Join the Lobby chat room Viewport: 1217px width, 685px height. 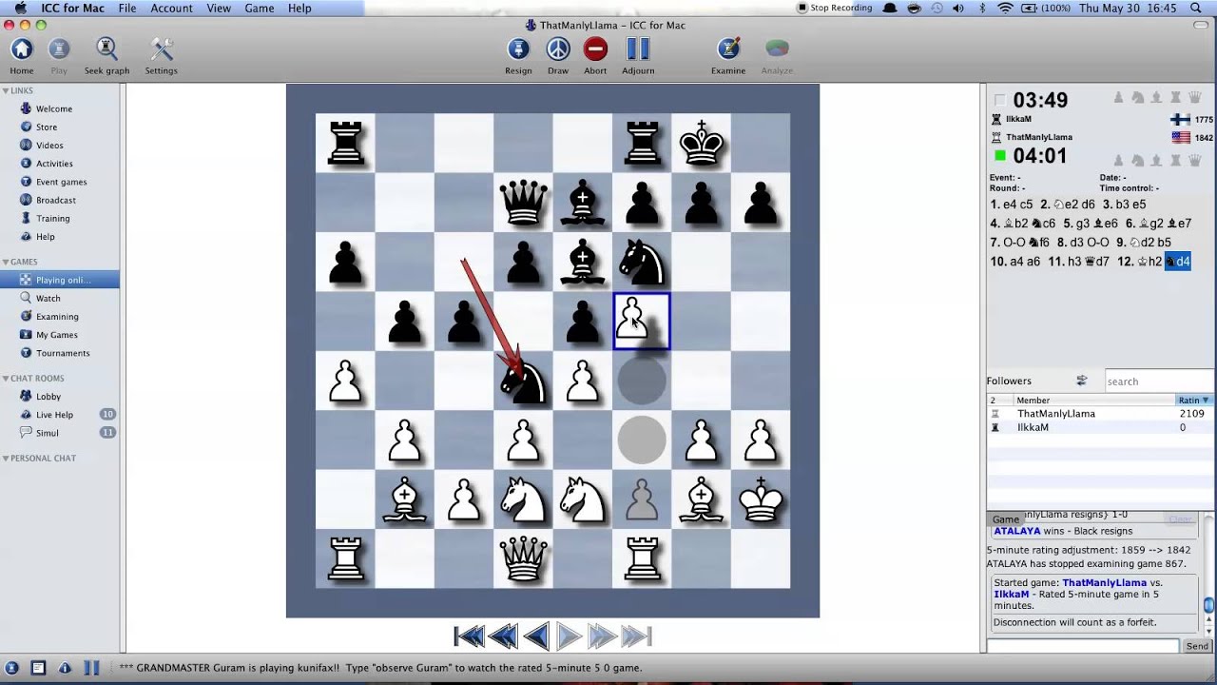click(x=48, y=396)
